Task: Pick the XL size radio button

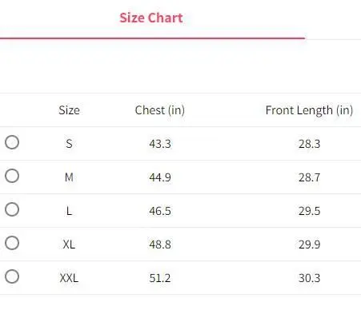Action: click(12, 243)
